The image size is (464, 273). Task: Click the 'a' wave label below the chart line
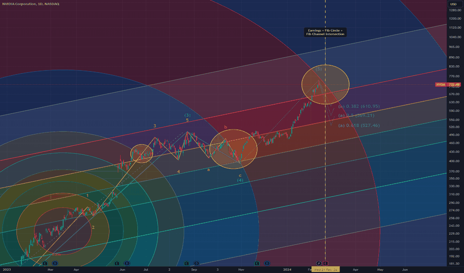[x=208, y=170]
